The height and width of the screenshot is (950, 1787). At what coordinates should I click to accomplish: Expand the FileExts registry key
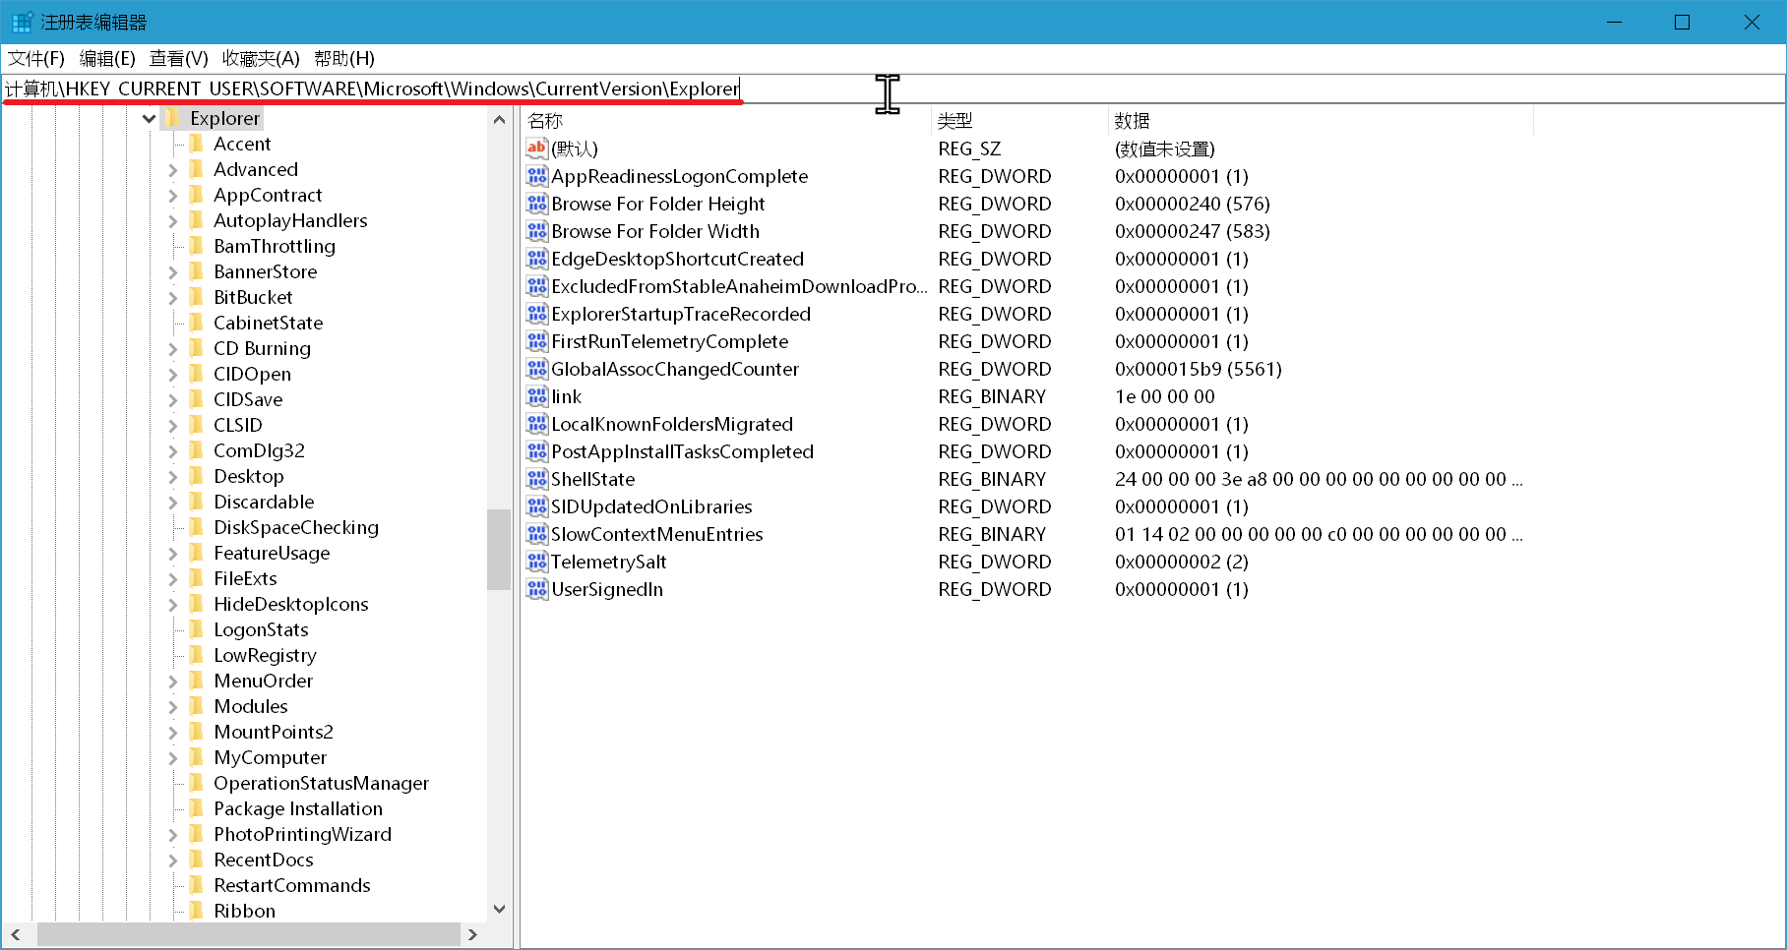point(173,579)
